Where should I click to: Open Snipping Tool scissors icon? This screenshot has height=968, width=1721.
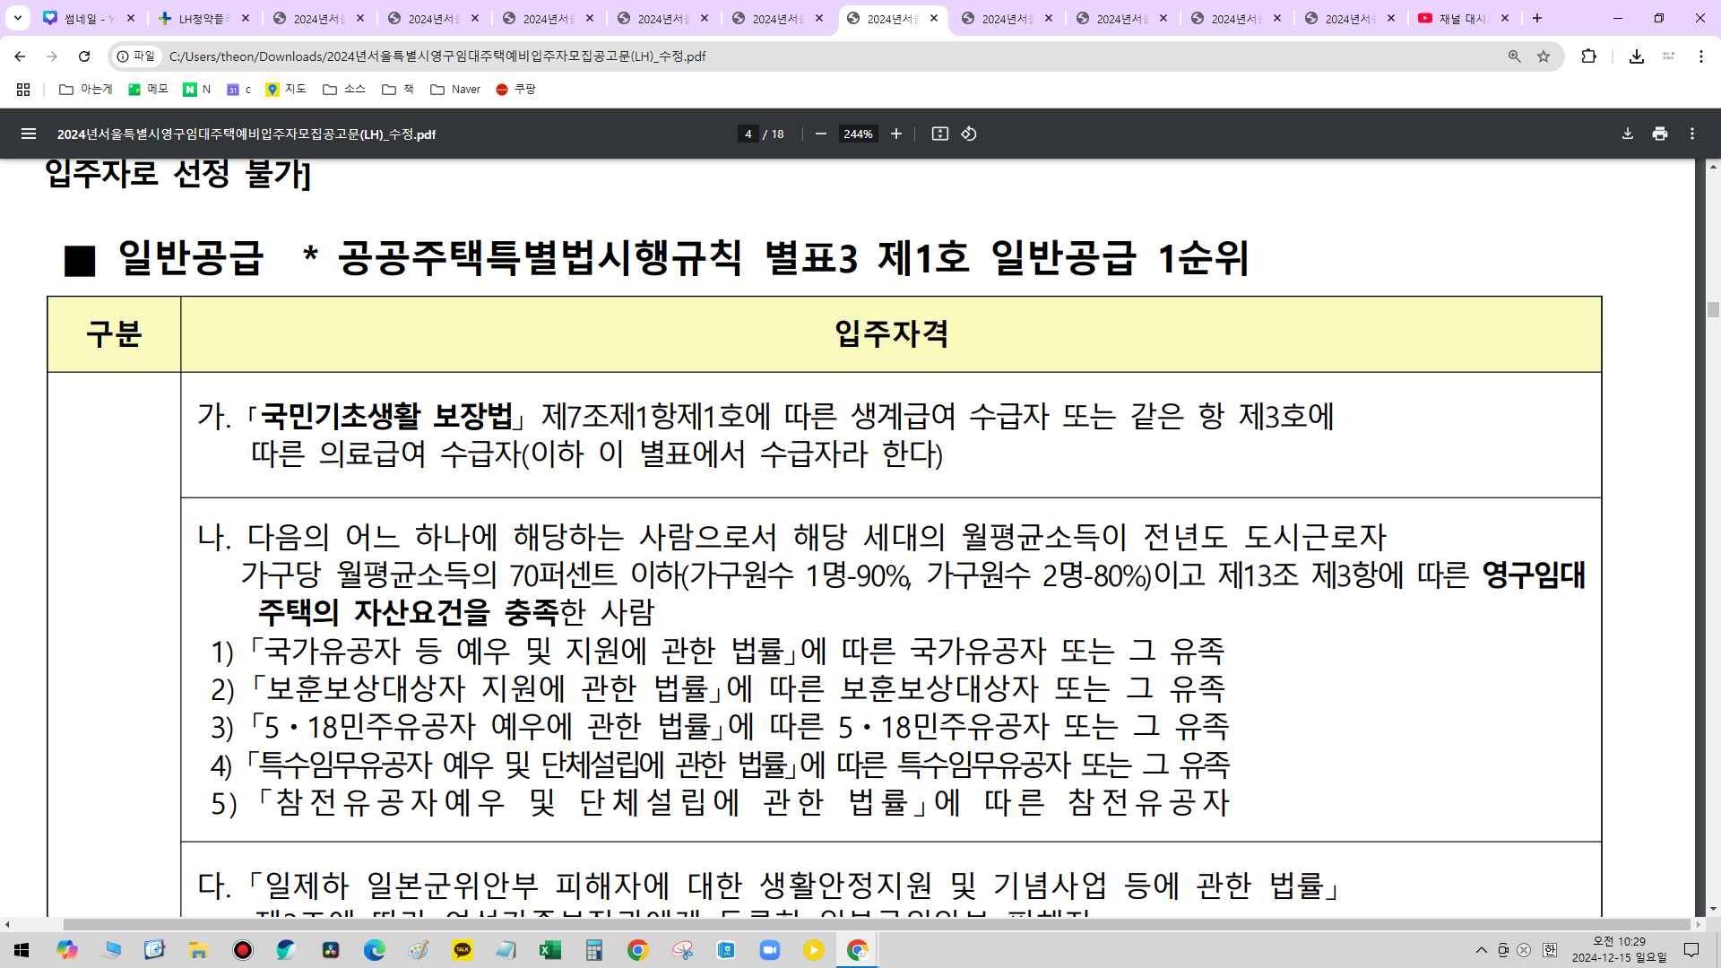(x=682, y=950)
